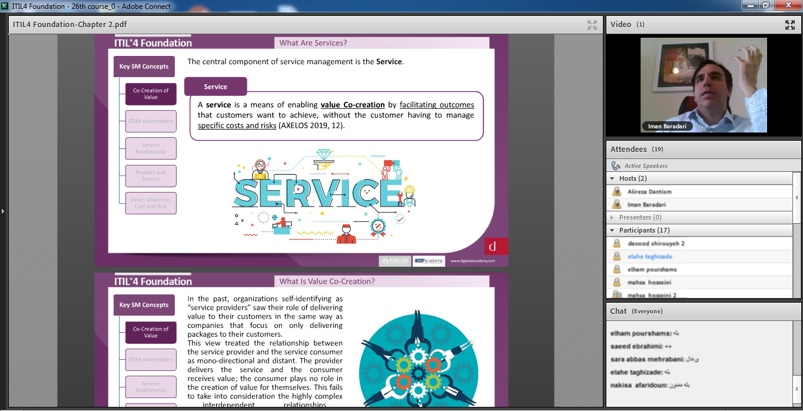Screen dimensions: 803x411
Task: Collapse the Participants (17) group
Action: click(x=612, y=230)
